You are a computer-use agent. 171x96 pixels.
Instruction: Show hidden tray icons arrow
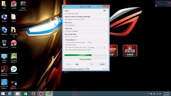[145, 94]
